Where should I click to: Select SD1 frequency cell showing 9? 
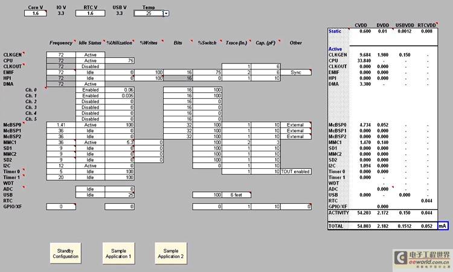pyautogui.click(x=61, y=148)
